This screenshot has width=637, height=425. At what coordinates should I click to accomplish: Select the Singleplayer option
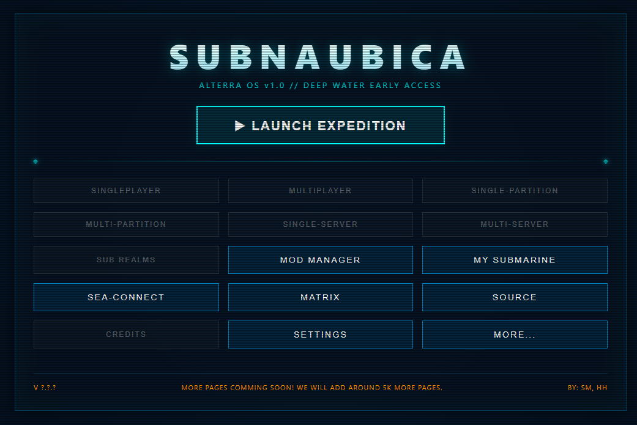[x=126, y=190]
